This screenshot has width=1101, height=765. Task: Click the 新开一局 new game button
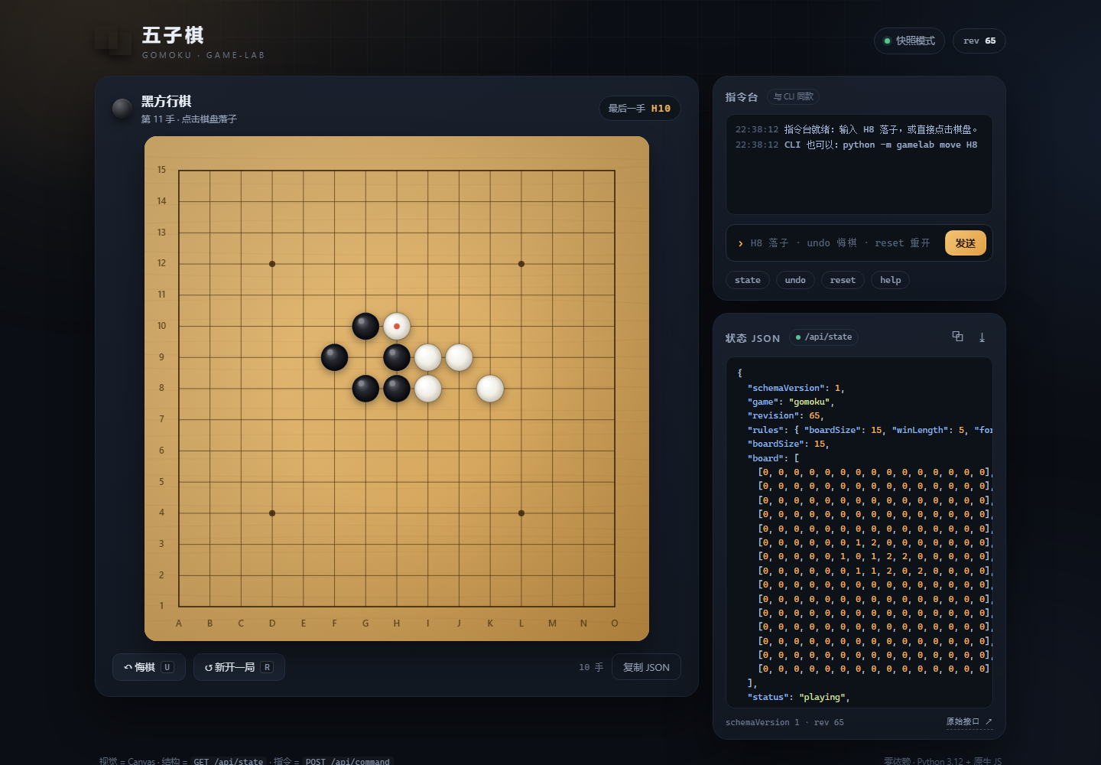[x=239, y=667]
